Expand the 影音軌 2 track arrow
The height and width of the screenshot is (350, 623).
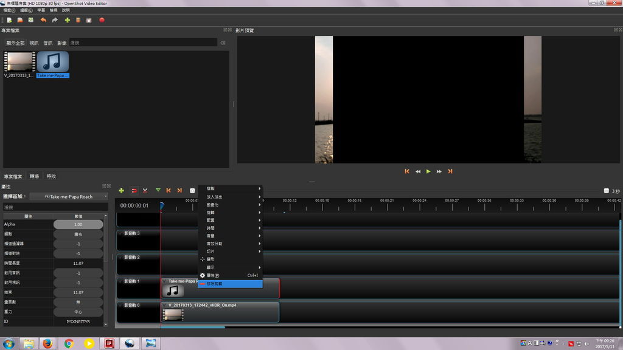120,257
